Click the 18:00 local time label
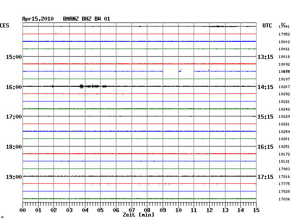292x222 pixels. coord(14,147)
